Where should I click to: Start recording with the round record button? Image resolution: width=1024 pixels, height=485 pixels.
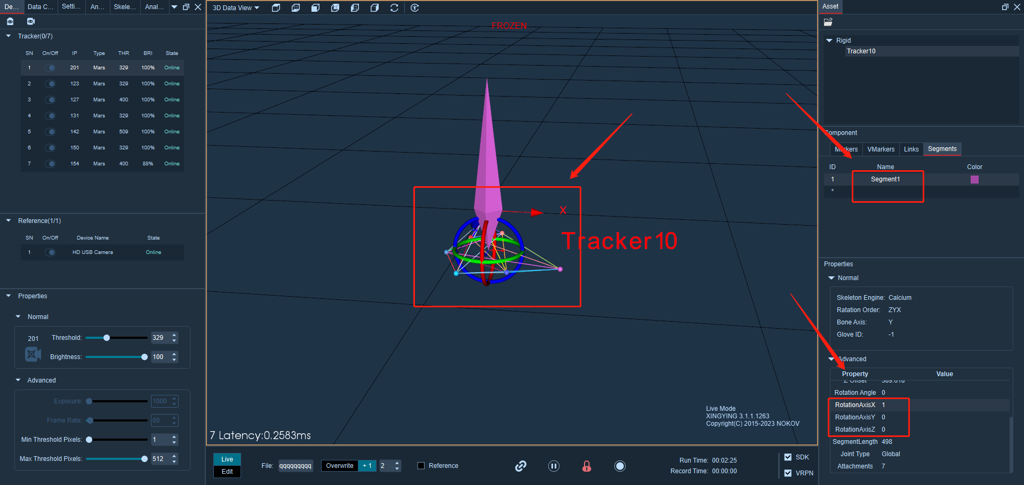(620, 466)
